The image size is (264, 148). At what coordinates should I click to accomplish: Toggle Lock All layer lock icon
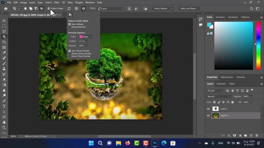click(x=233, y=102)
